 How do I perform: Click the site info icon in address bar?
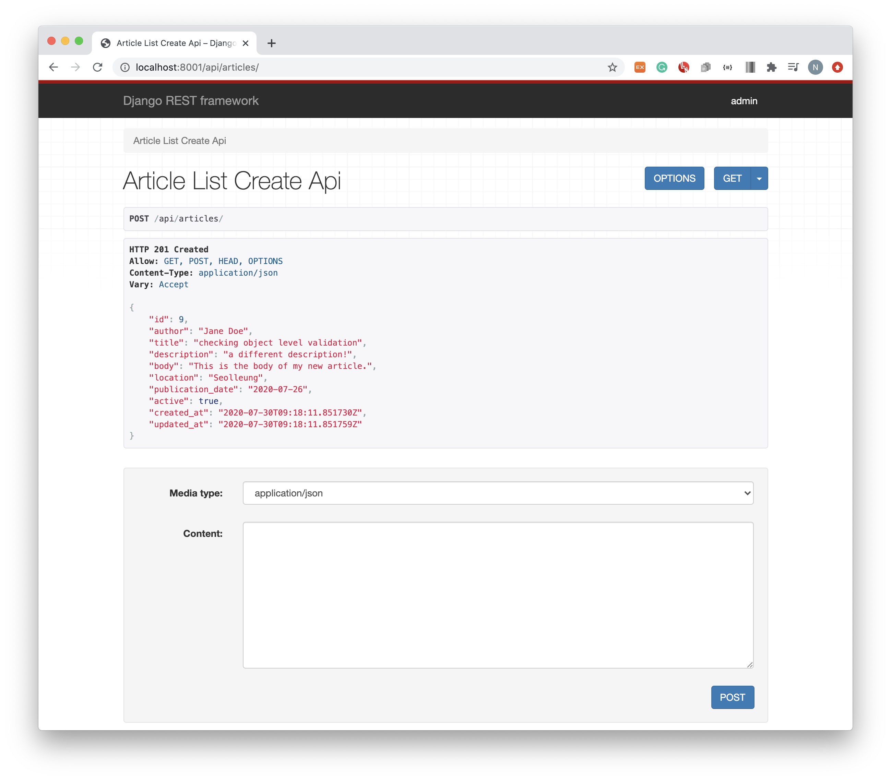coord(125,67)
